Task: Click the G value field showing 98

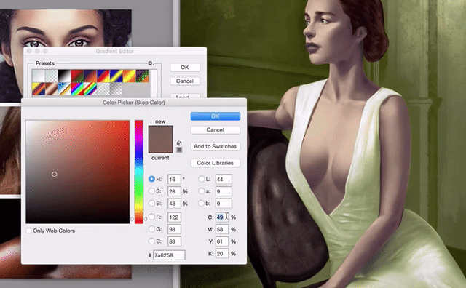Action: [174, 230]
